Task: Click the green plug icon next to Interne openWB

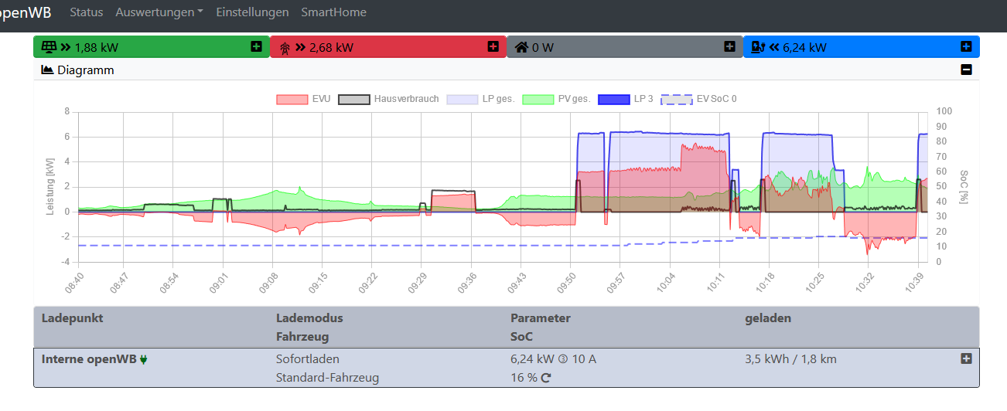Action: tap(144, 359)
